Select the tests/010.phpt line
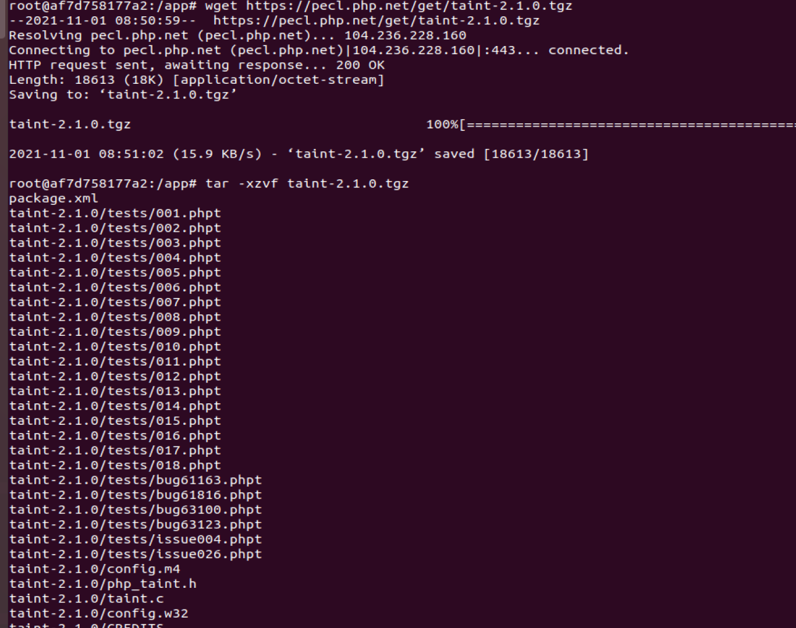 (115, 347)
